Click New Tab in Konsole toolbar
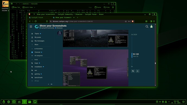Image resolution: width=187 pixels, height=105 pixels. tap(16, 7)
